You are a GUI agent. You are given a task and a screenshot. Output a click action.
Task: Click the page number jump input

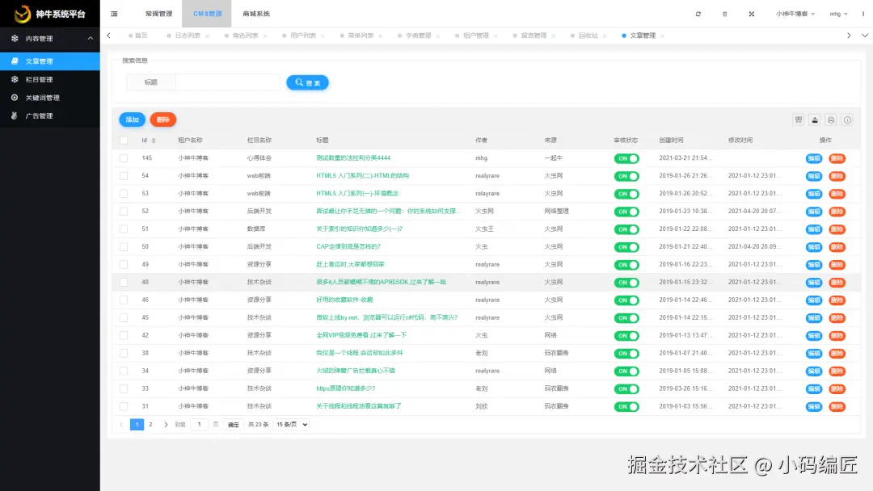pyautogui.click(x=200, y=424)
